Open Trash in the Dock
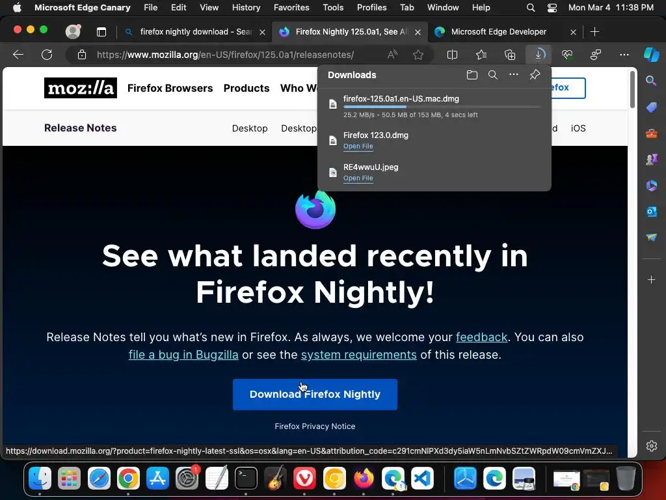 pyautogui.click(x=625, y=479)
